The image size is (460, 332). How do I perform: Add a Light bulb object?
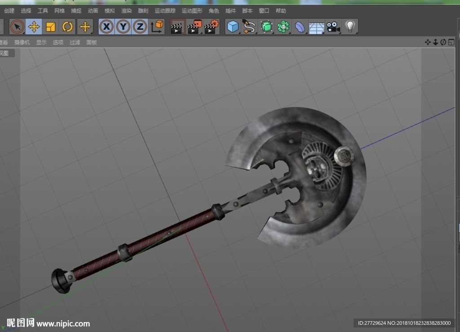point(350,27)
